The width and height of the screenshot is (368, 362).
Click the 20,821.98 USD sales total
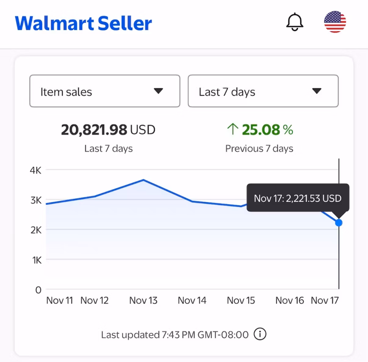pyautogui.click(x=108, y=130)
